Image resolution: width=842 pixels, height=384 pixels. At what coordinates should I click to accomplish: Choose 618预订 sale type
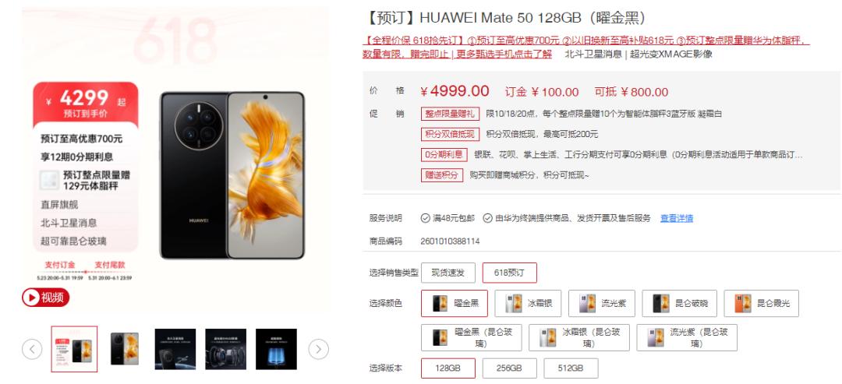[510, 273]
